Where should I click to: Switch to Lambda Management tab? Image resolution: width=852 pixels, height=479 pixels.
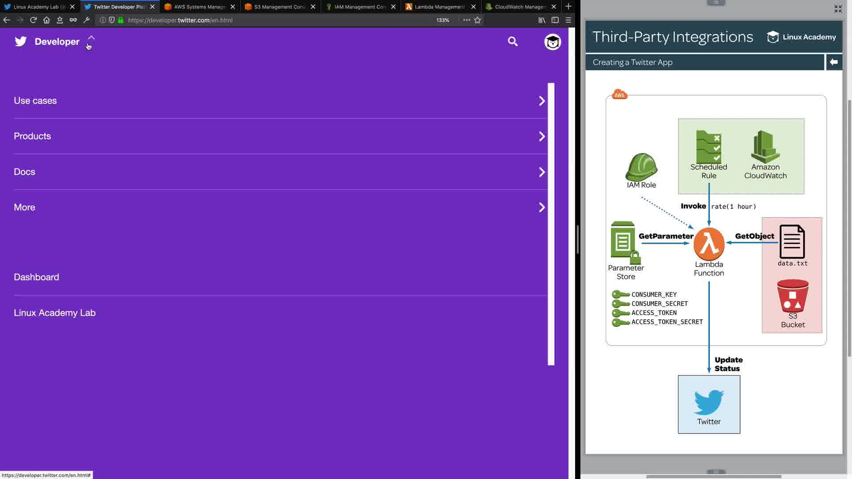click(439, 7)
